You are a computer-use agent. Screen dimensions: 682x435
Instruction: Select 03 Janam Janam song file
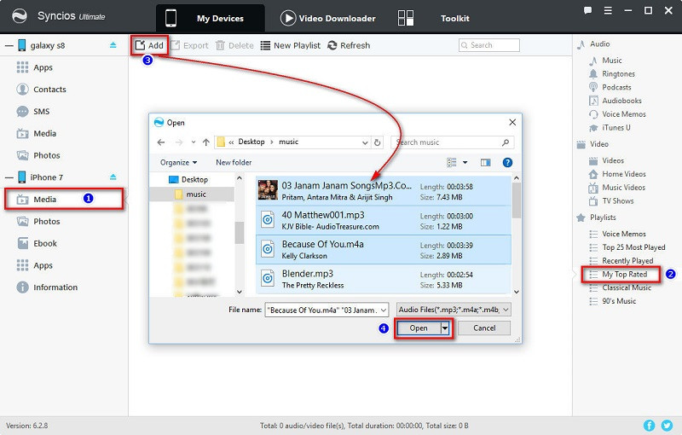(x=384, y=191)
